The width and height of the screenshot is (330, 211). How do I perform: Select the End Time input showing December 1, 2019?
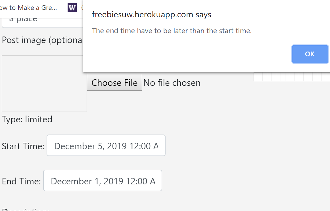click(x=103, y=180)
